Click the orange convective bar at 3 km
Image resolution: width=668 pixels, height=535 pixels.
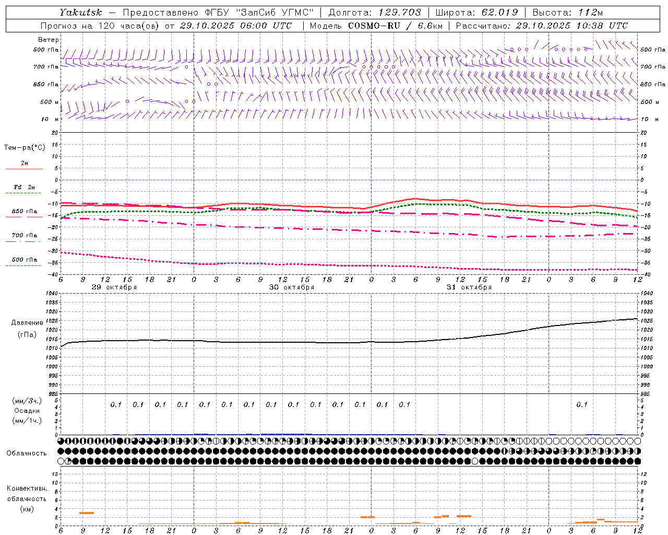87,513
